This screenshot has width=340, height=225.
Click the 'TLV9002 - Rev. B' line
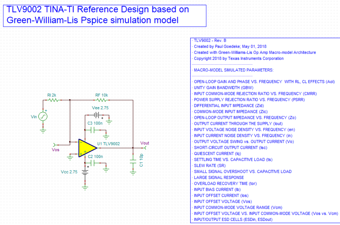click(210, 40)
